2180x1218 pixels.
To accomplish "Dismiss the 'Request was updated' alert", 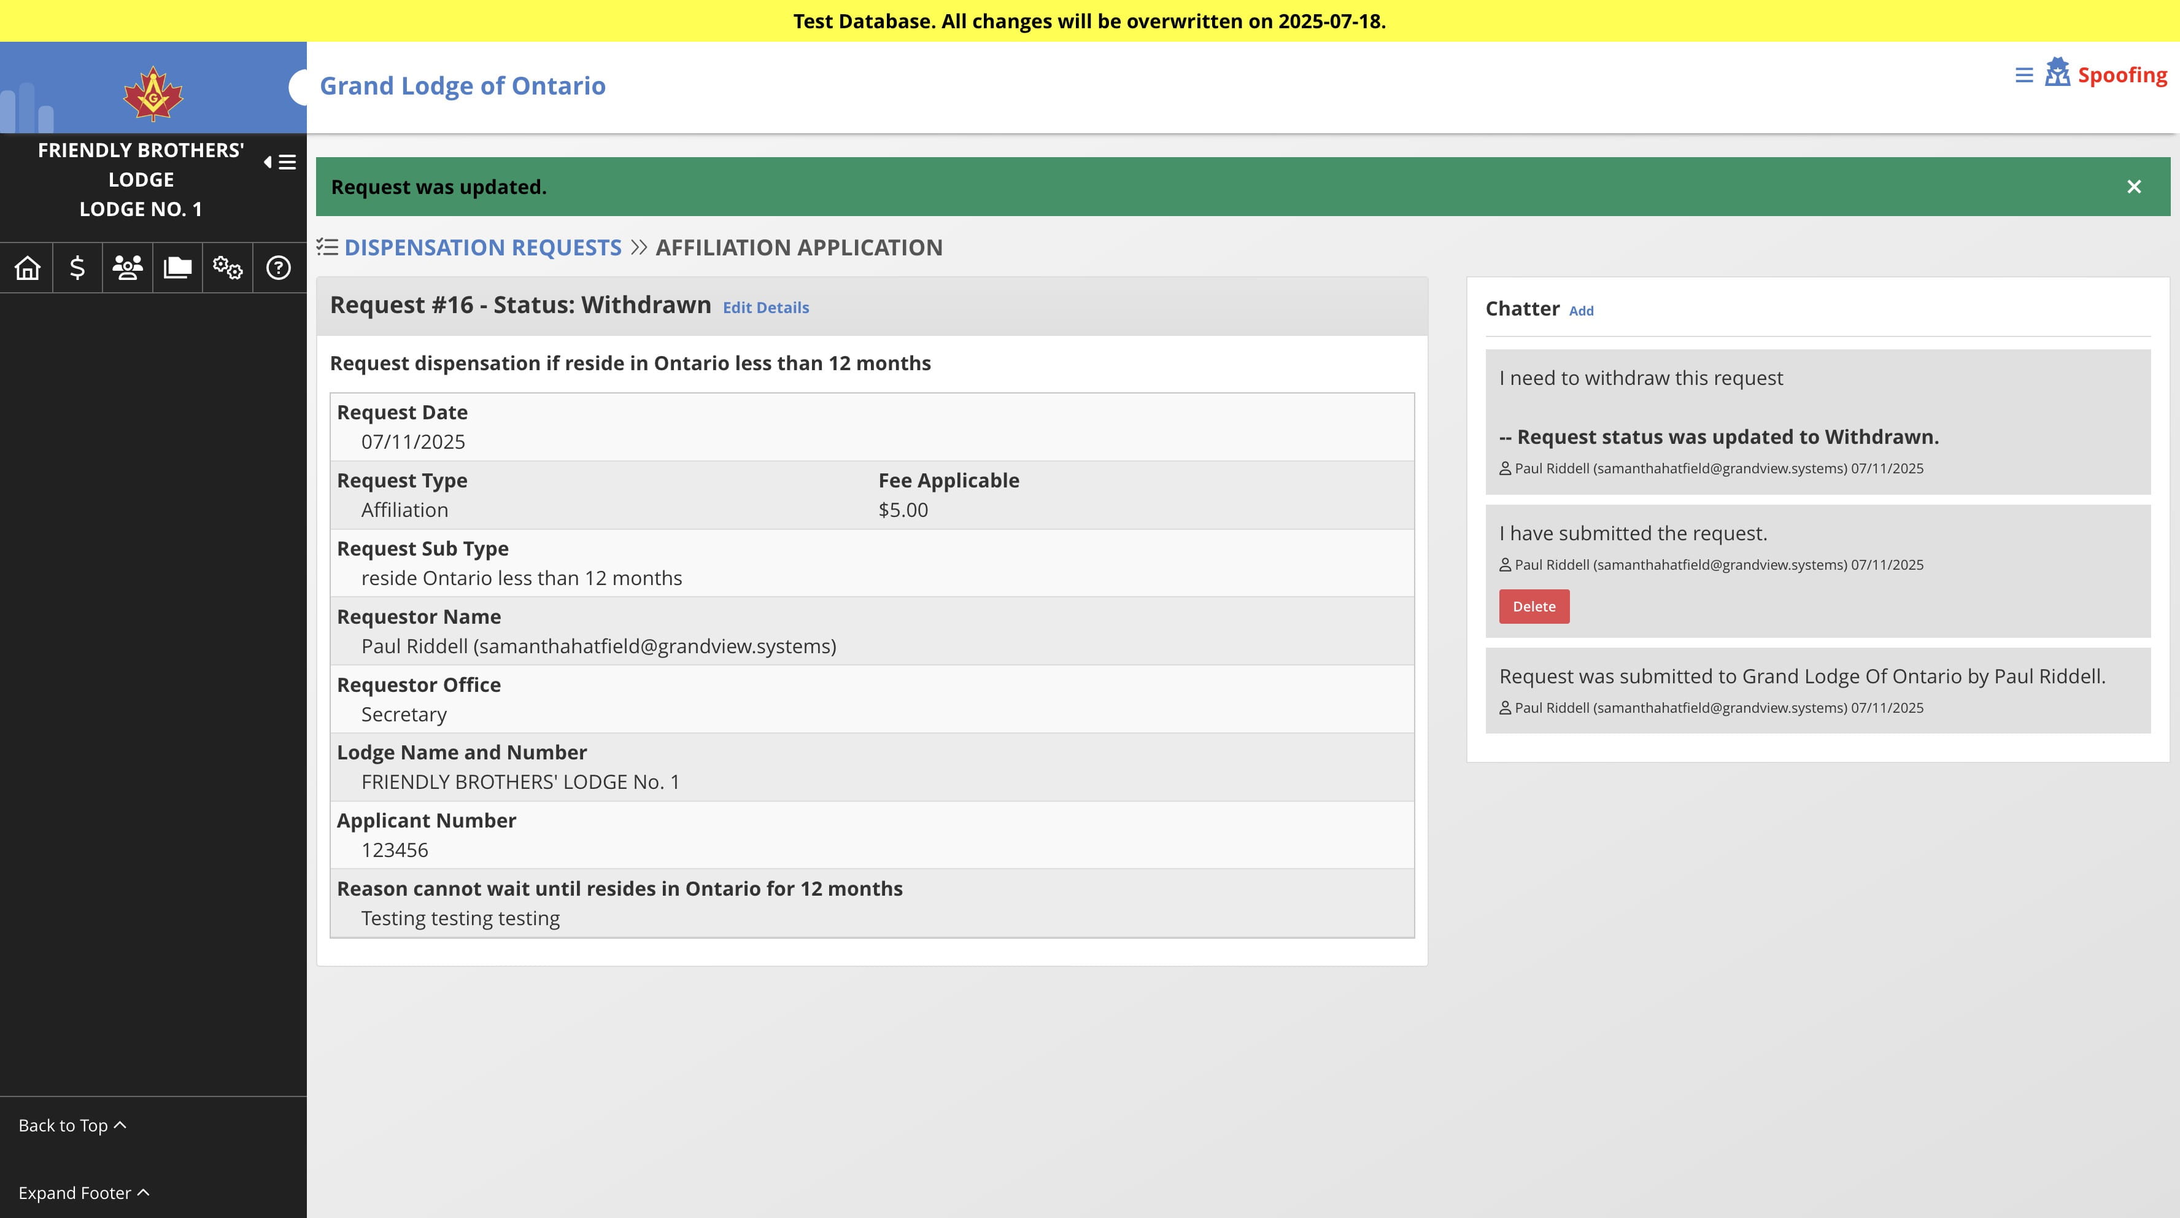I will (x=2133, y=187).
